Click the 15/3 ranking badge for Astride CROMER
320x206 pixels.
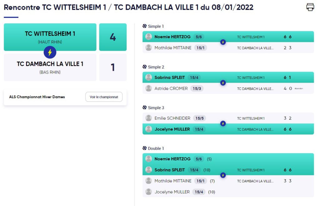[197, 89]
